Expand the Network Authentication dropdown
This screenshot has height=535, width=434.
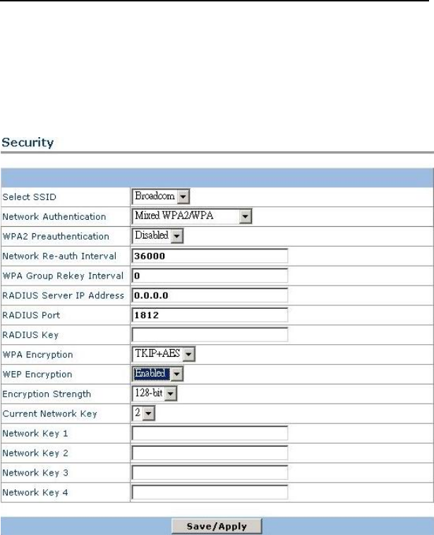click(192, 216)
